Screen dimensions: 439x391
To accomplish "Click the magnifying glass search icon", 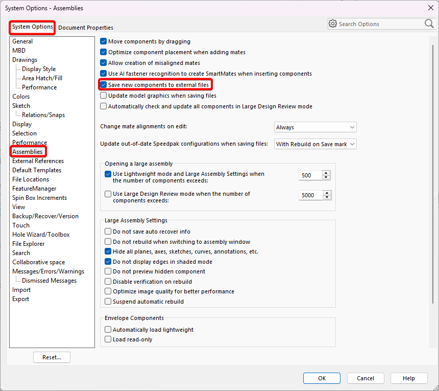I will pyautogui.click(x=429, y=24).
